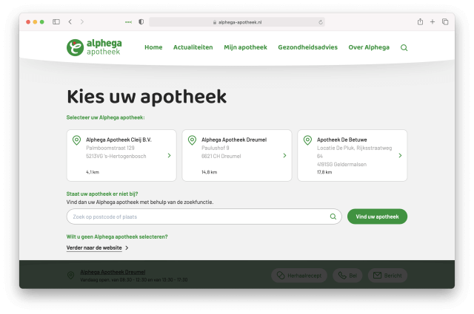
Task: Click the location pin icon in the footer bar
Action: 70,276
